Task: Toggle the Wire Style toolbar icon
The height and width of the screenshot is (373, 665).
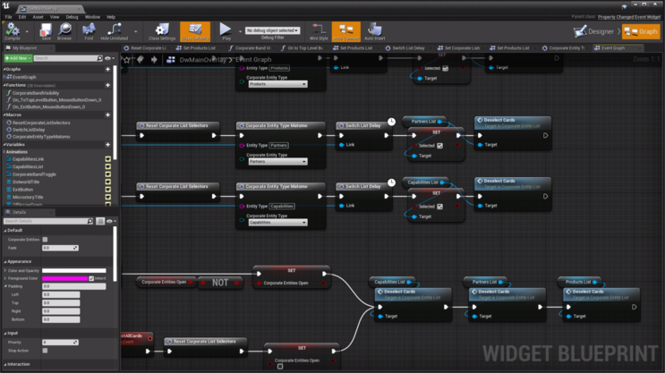Action: tap(319, 30)
